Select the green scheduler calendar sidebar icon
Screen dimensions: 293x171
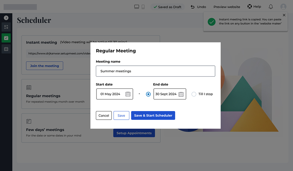pos(6,38)
